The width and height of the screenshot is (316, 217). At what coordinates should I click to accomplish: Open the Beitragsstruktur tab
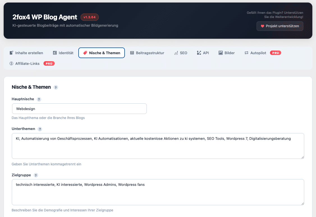tap(147, 53)
